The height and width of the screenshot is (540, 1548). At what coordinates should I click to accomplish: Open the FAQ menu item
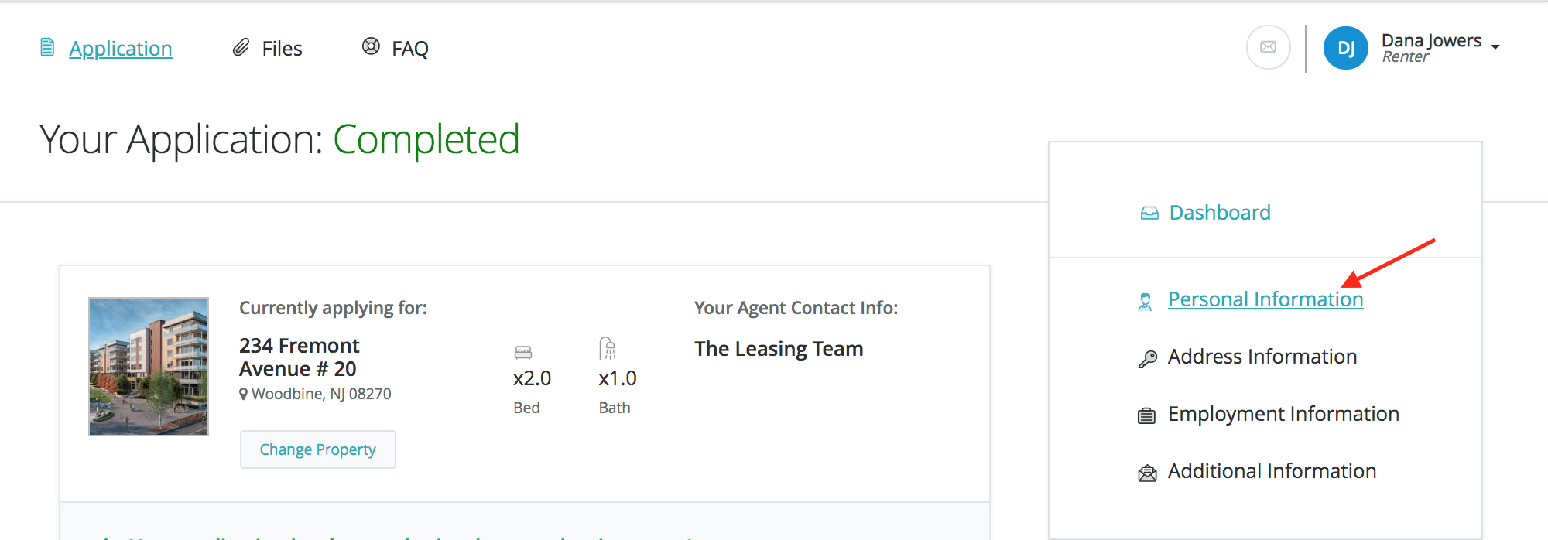point(409,49)
